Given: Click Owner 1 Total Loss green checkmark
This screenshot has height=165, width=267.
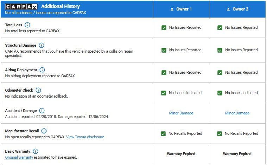Looking at the screenshot, I should [x=164, y=28].
